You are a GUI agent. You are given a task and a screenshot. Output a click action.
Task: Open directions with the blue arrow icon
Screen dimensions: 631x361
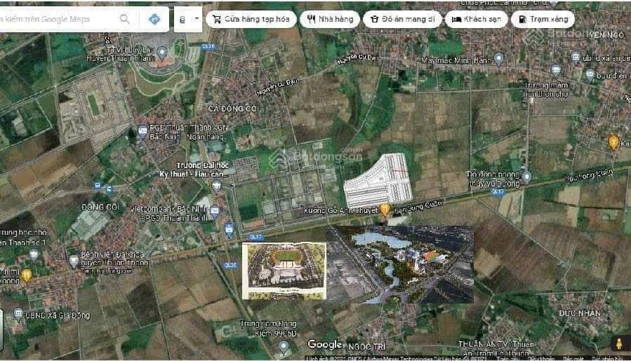click(x=154, y=19)
